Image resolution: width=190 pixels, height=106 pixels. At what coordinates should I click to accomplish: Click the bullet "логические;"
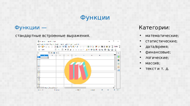click(157, 58)
